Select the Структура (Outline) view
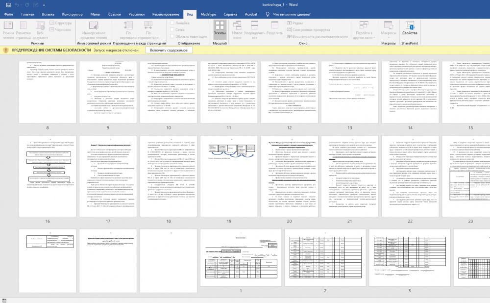Image resolution: width=490 pixels, height=303 pixels. [61, 23]
